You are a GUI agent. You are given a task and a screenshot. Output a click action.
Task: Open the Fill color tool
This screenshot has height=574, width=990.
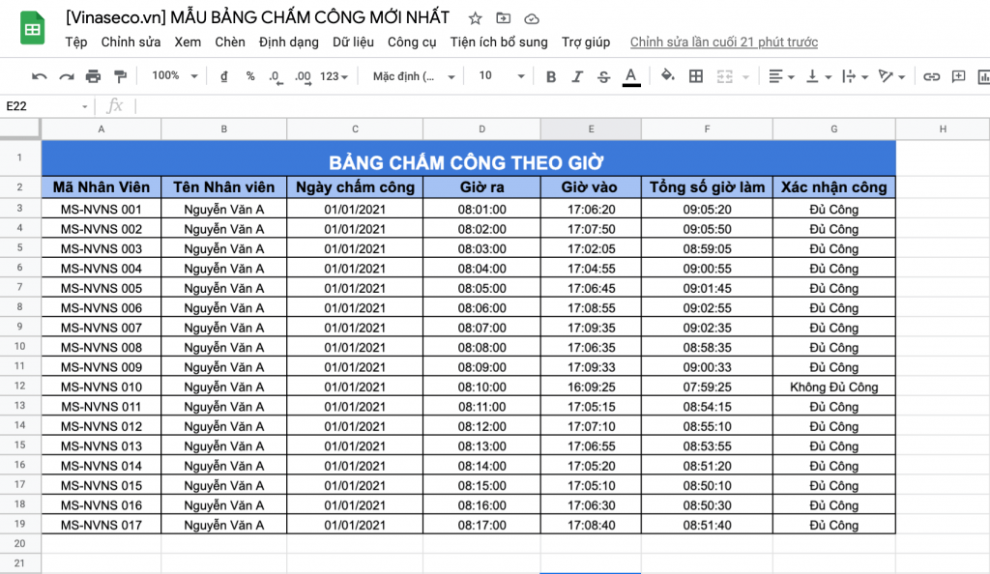[x=669, y=74]
